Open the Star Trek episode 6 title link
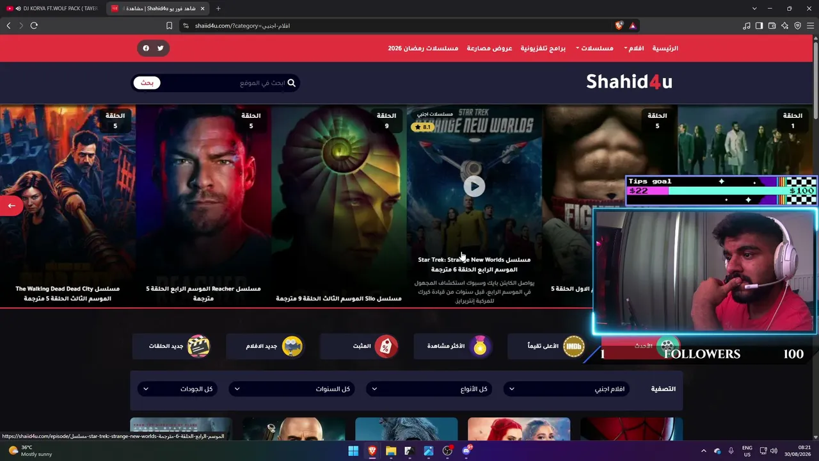This screenshot has width=819, height=461. 474,264
